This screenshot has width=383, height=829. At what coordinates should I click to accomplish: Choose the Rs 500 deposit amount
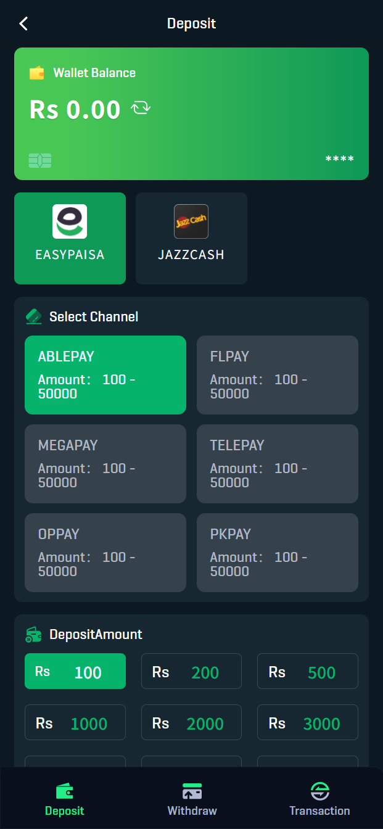click(x=308, y=671)
